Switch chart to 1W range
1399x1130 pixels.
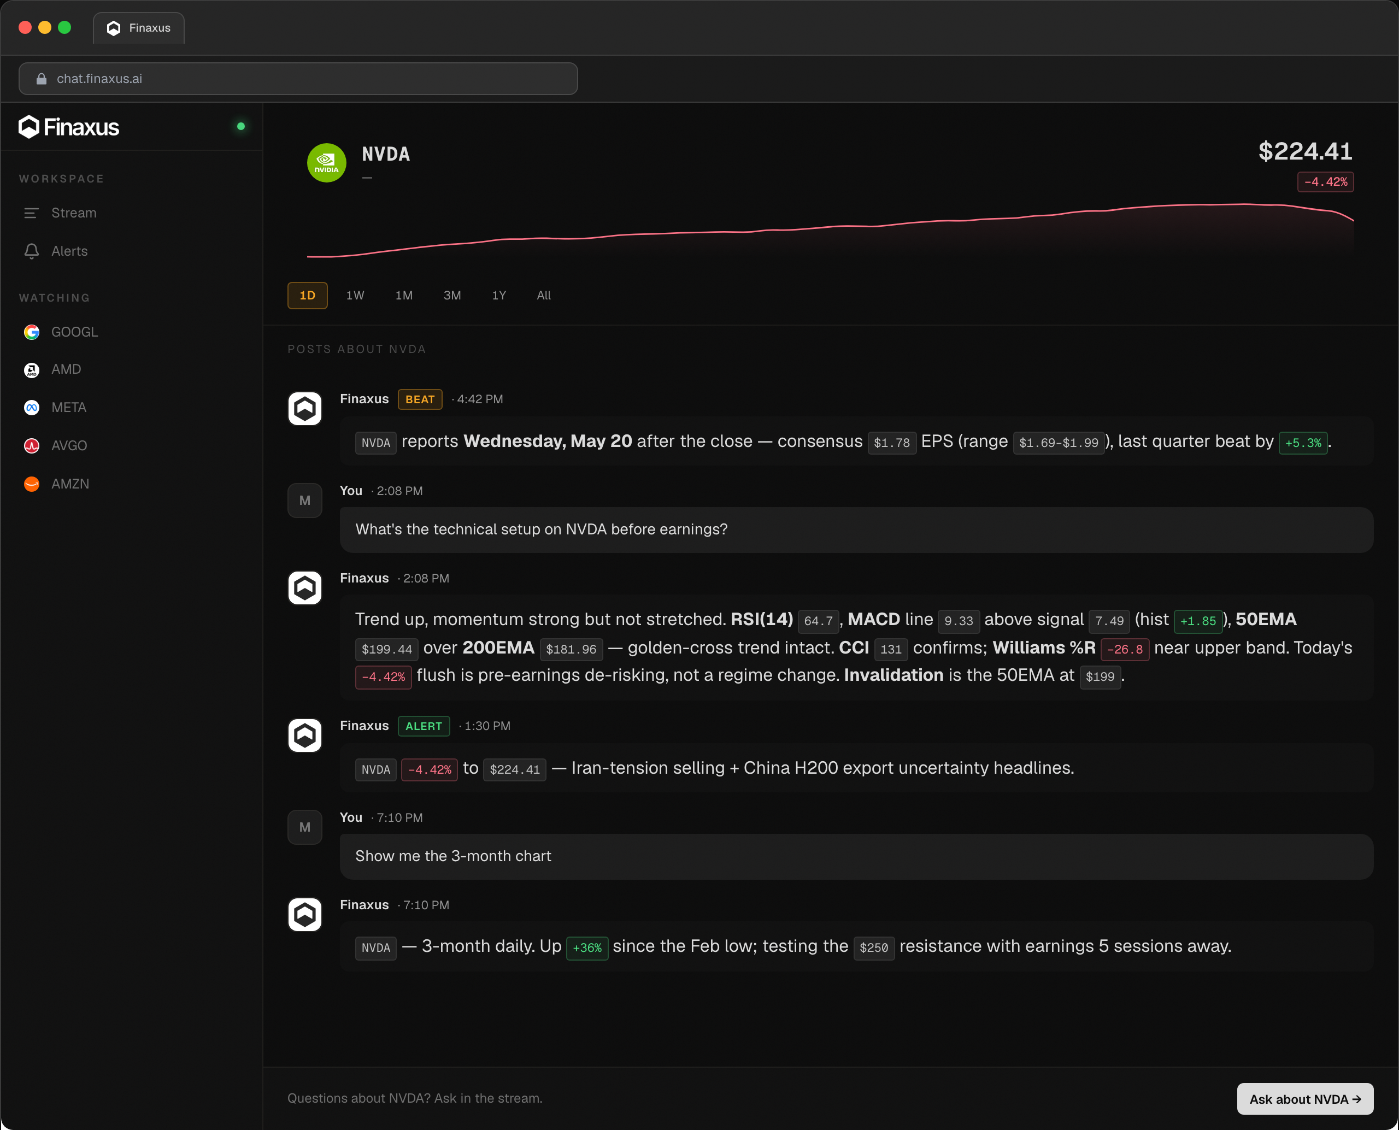pyautogui.click(x=355, y=296)
